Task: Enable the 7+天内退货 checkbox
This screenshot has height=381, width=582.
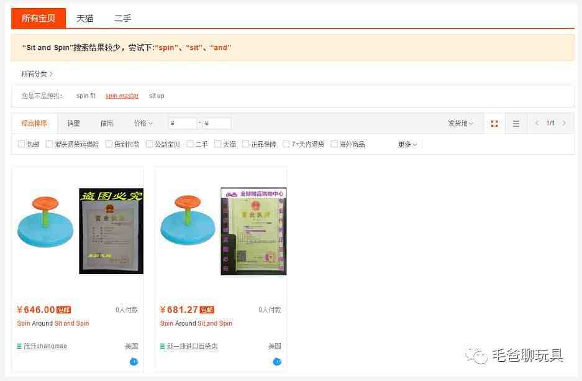Action: click(x=286, y=144)
